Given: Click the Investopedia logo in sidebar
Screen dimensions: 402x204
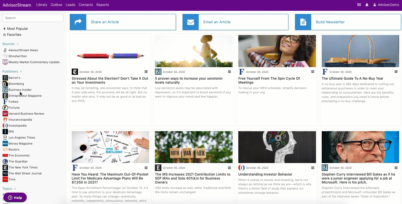Looking at the screenshot, I should 5,125.
